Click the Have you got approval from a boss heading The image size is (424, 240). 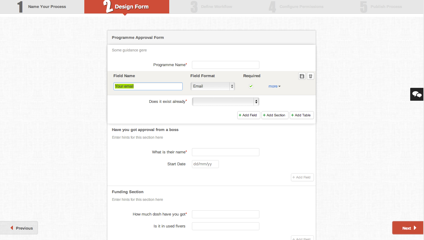145,130
